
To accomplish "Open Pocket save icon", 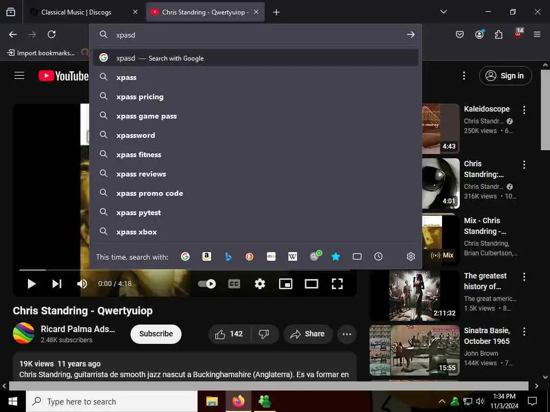I will [x=460, y=34].
